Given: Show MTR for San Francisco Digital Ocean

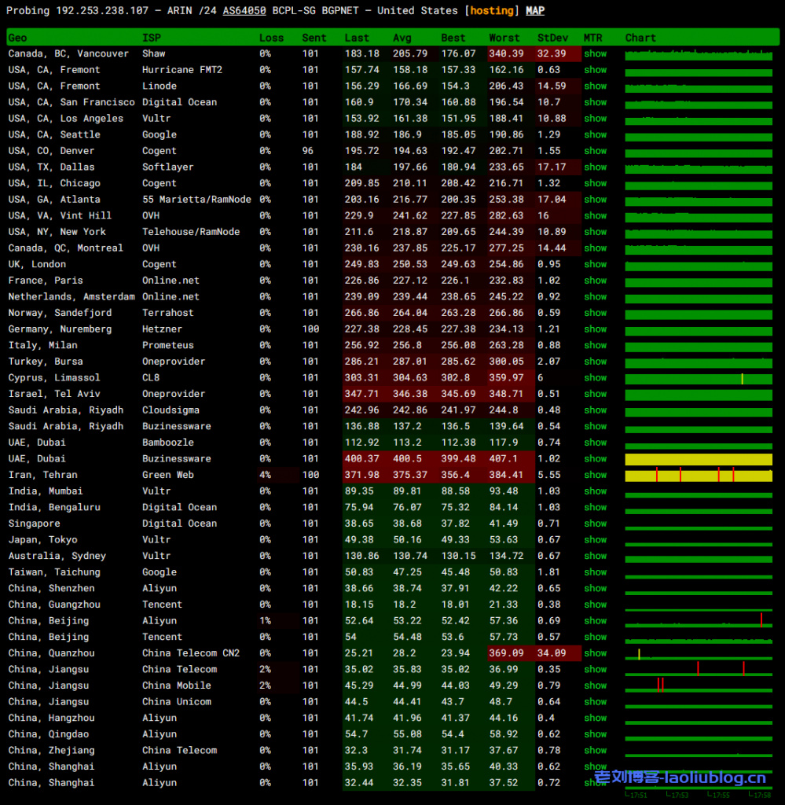Looking at the screenshot, I should click(595, 102).
